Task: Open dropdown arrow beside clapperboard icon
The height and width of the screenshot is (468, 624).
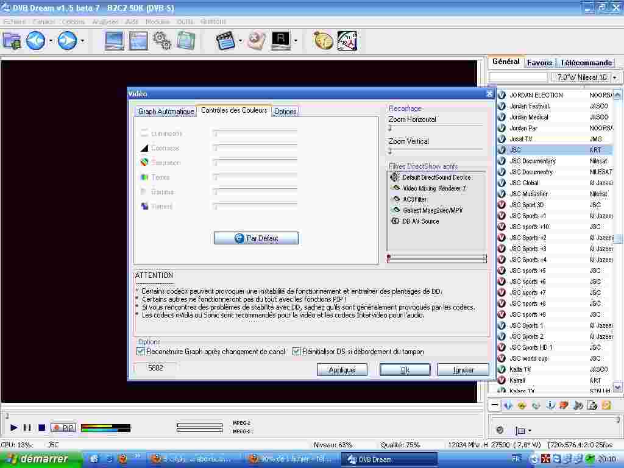Action: (240, 41)
